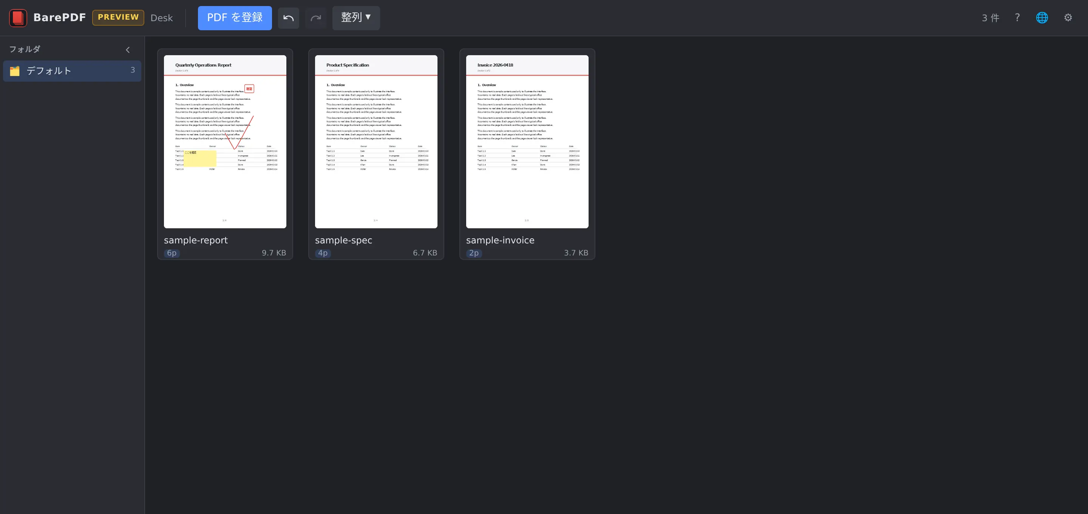Click the 6.7 KB file size

[x=425, y=253]
